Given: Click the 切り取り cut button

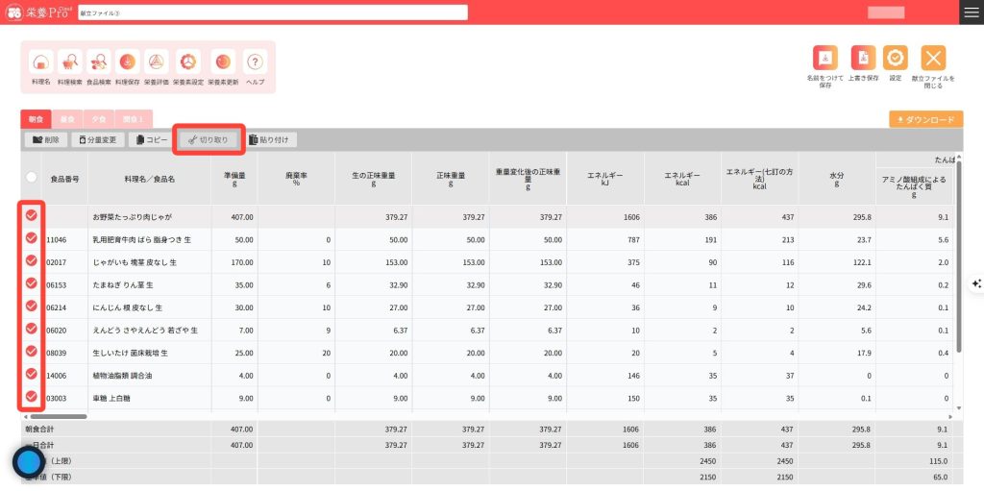Looking at the screenshot, I should coord(209,139).
